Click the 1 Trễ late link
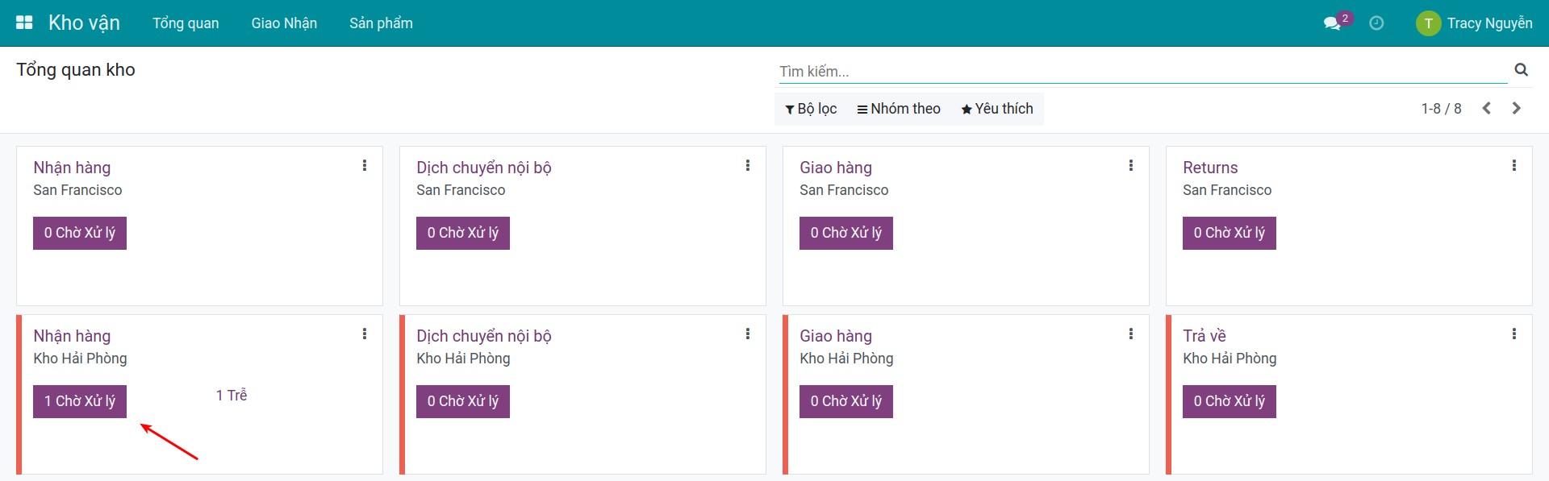1549x481 pixels. coord(232,396)
